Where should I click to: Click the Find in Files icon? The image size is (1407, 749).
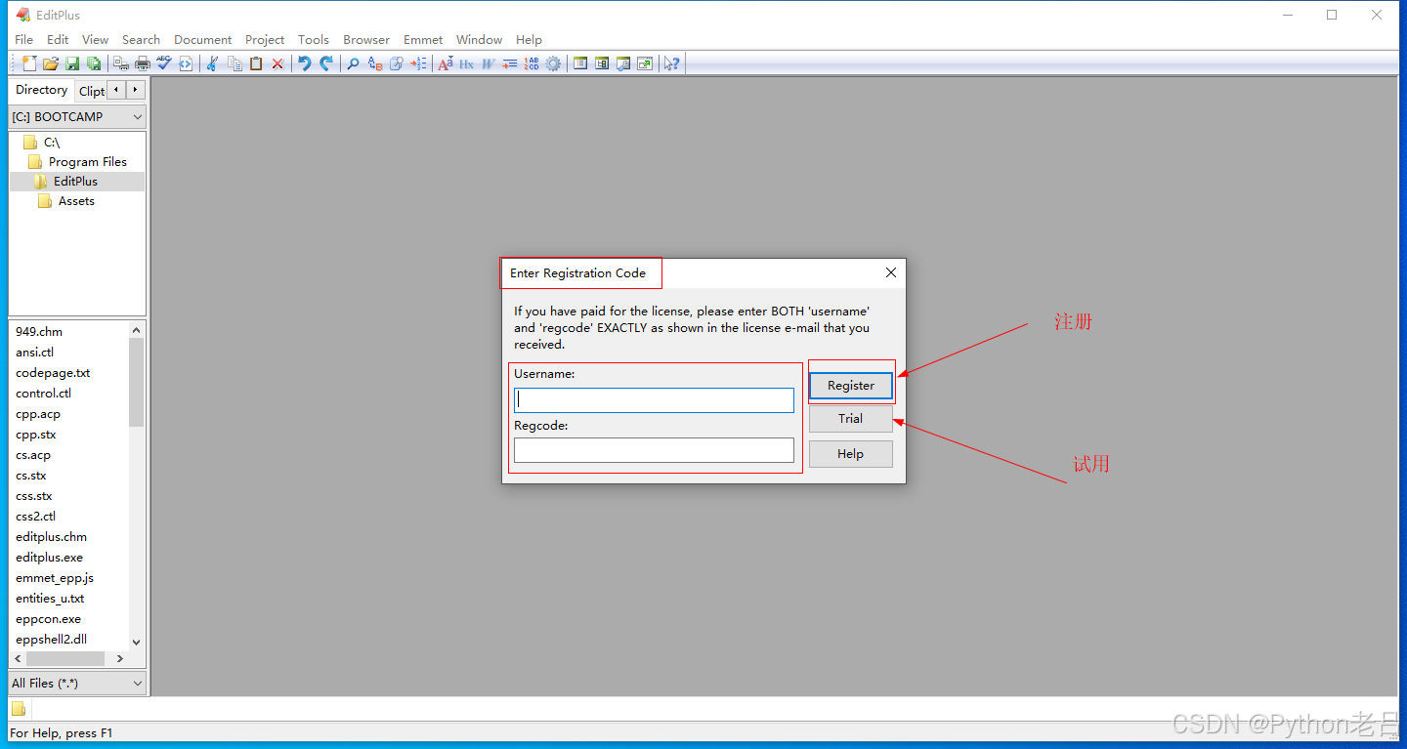396,63
